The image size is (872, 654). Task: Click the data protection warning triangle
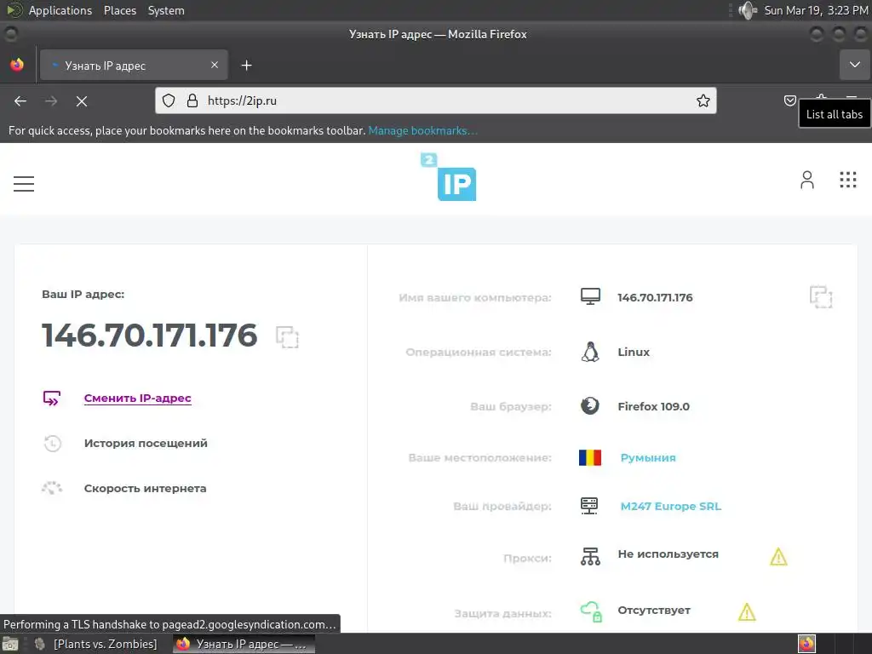747,612
